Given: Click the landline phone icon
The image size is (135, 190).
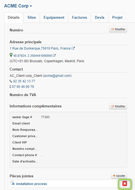Looking at the screenshot, I should 11,81.
